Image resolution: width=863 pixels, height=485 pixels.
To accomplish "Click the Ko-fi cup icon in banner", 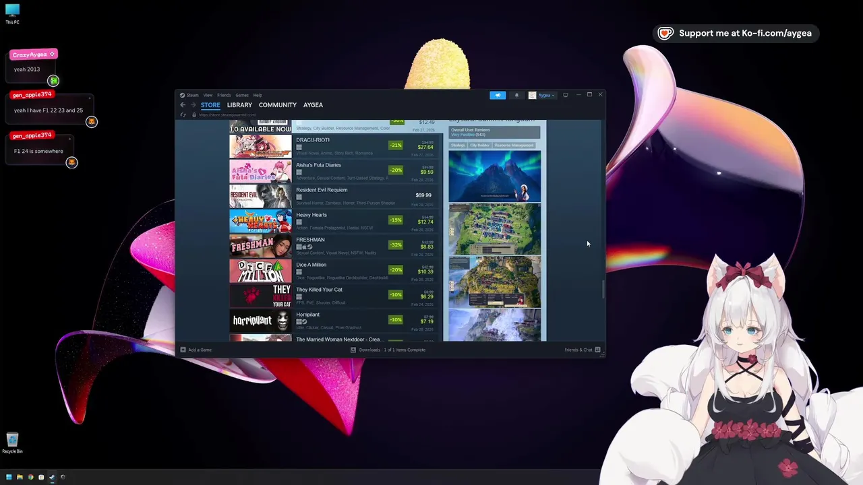I will 665,34.
